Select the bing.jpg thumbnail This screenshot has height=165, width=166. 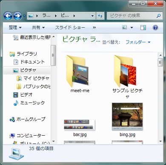pyautogui.click(x=127, y=117)
